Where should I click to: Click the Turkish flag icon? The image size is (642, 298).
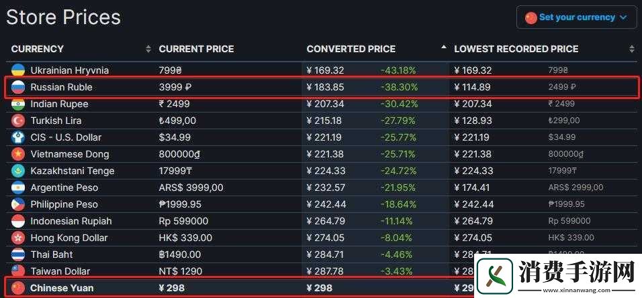click(18, 121)
